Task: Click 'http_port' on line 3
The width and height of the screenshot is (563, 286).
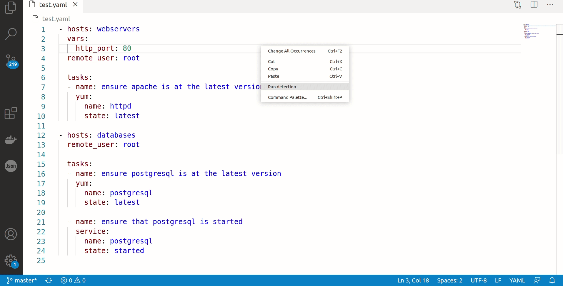Action: (95, 48)
